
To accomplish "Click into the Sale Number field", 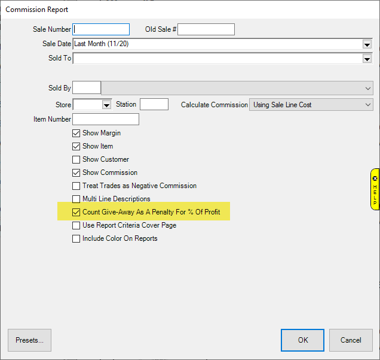I will click(100, 29).
